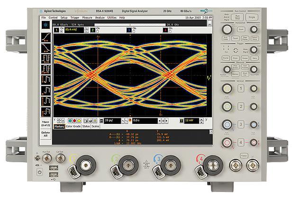This screenshot has width=292, height=200.
Task: Click the trigger slope arrows icon on the front panel
Action: tap(236, 50)
